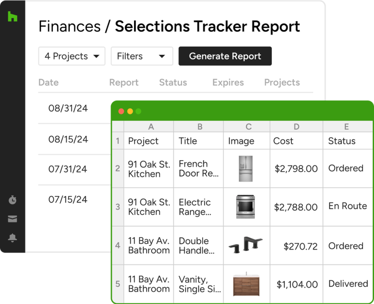This screenshot has width=374, height=304.
Task: Click the $2,798.00 cost cell
Action: click(296, 168)
